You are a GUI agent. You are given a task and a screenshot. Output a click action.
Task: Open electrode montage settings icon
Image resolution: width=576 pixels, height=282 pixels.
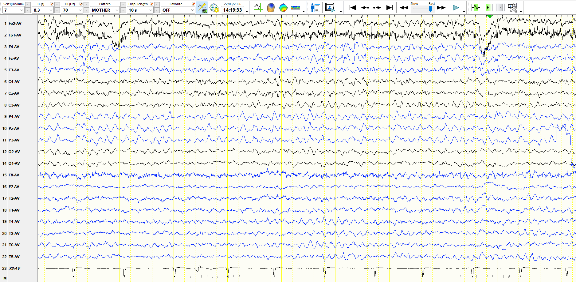pos(214,8)
